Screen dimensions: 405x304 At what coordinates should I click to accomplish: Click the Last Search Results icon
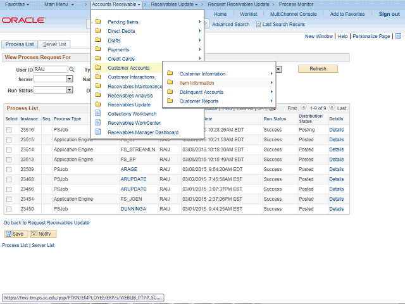[x=259, y=25]
